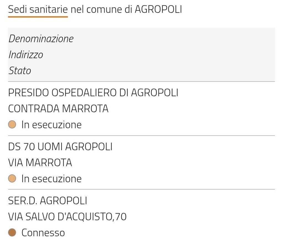Click the orange status dot for Presido Ospedaliero

[12, 124]
